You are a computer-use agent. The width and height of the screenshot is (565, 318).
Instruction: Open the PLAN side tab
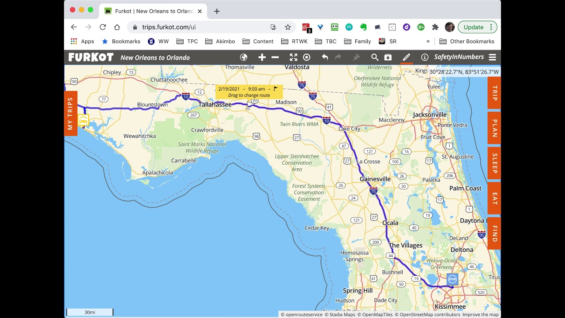(x=494, y=128)
